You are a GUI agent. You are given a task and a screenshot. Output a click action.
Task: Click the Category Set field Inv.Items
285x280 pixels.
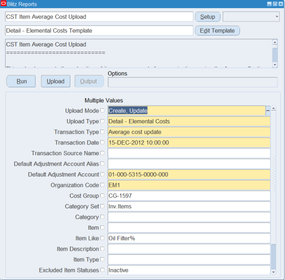pyautogui.click(x=189, y=206)
